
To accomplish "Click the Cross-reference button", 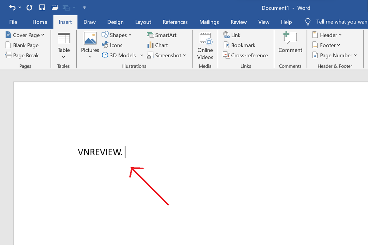I will click(245, 55).
